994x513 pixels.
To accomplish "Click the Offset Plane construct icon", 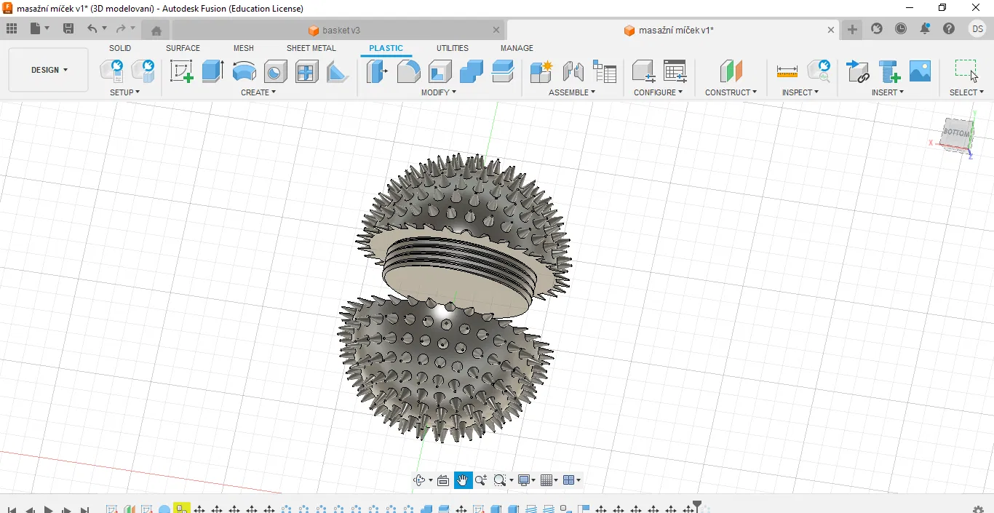I will [x=731, y=71].
